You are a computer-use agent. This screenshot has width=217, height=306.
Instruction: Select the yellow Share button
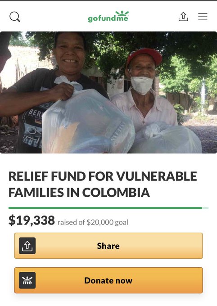click(x=108, y=246)
